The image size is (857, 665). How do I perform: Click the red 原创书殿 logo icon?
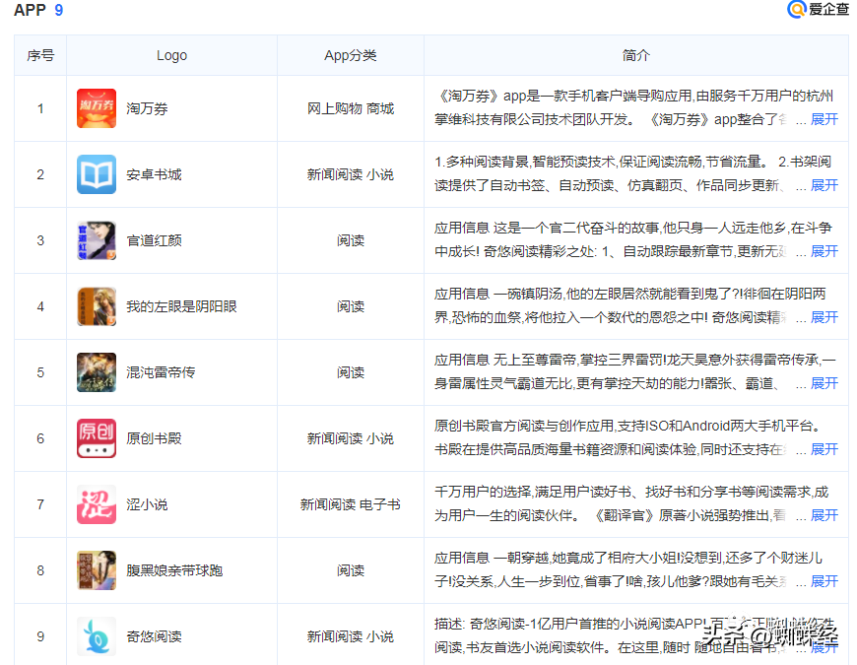tap(97, 438)
